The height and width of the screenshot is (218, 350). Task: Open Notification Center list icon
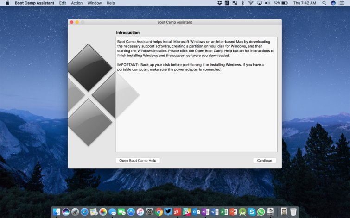[x=341, y=3]
